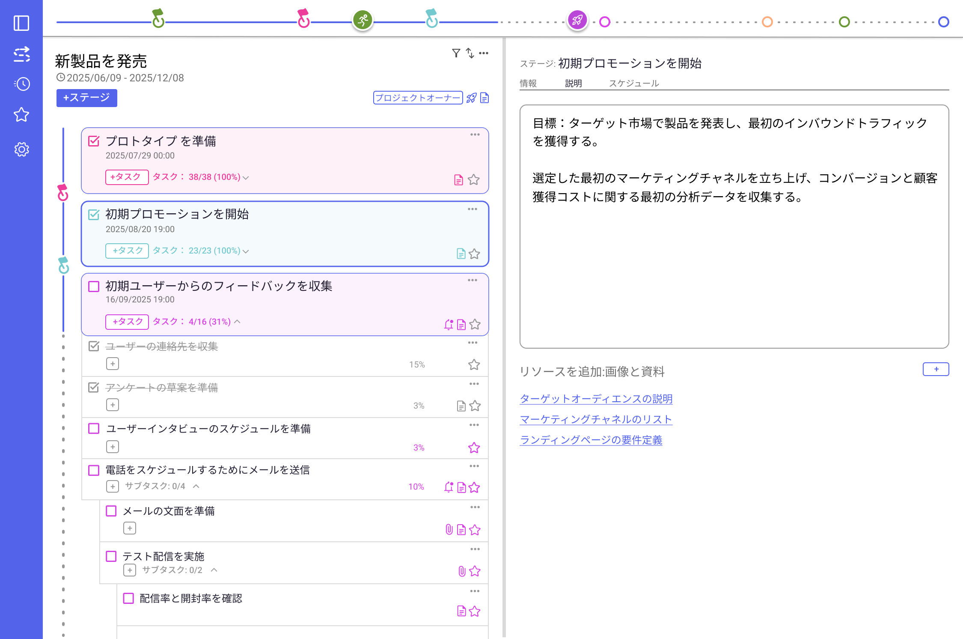Viewport: 963px width, 639px height.
Task: Open settings gear in sidebar
Action: 21,149
